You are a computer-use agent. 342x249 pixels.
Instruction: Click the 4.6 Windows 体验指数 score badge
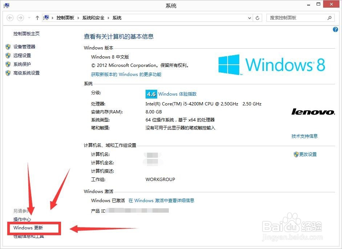pos(151,94)
